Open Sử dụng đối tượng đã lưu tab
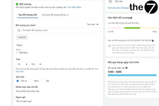The image size is (159, 106). click(x=55, y=15)
